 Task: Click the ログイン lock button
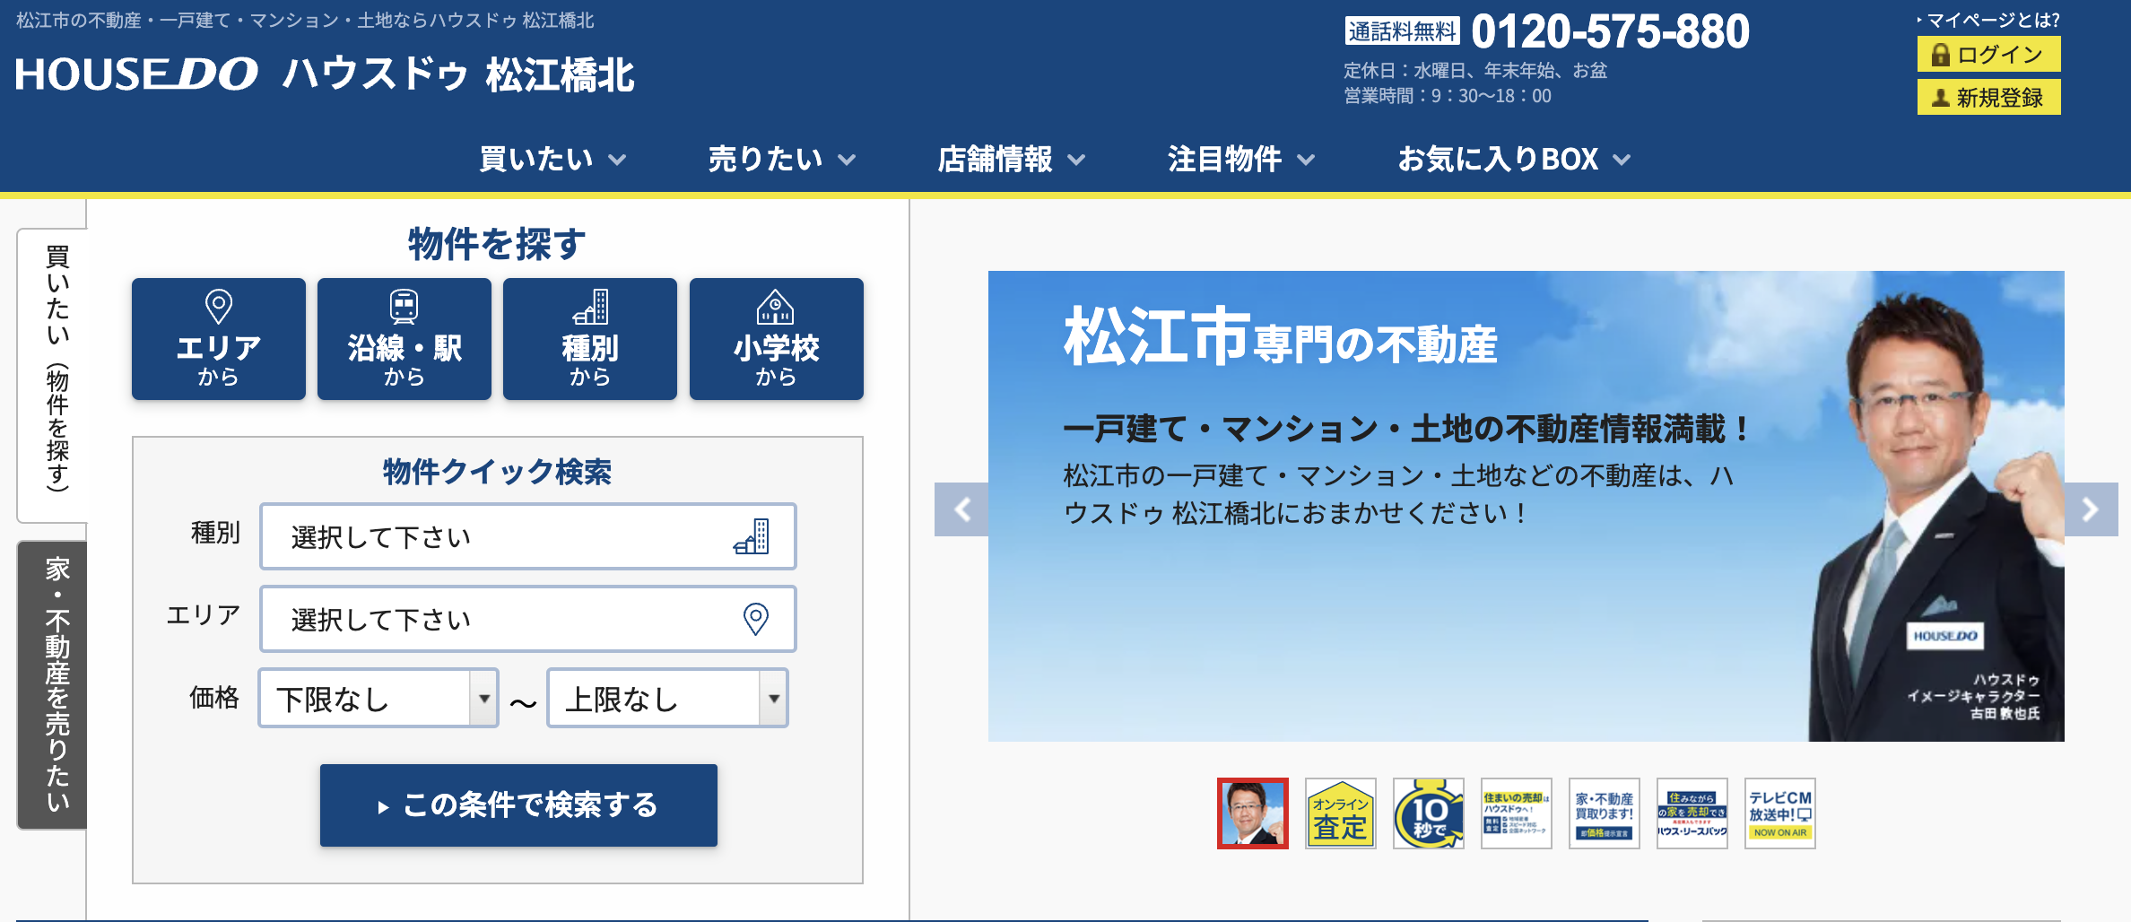pyautogui.click(x=1988, y=55)
